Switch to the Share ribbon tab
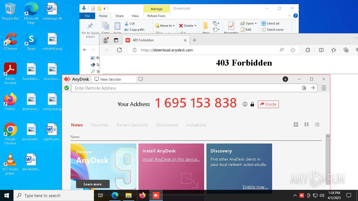This screenshot has height=201, width=358. 119,16
